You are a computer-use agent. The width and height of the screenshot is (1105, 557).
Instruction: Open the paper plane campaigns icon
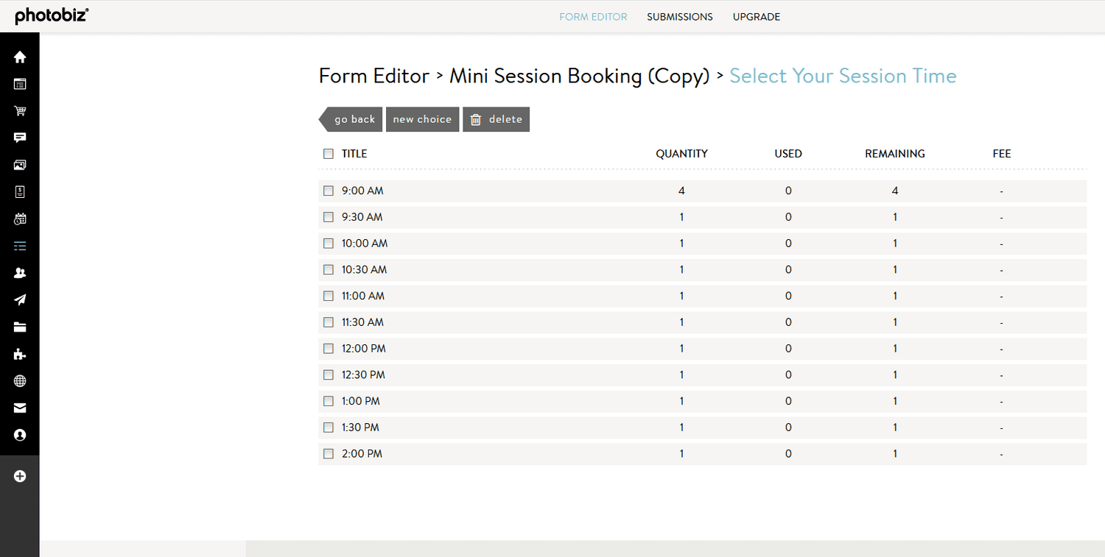coord(19,299)
